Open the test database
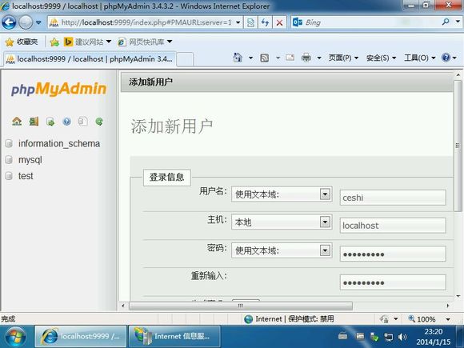The width and height of the screenshot is (464, 348). tap(26, 176)
